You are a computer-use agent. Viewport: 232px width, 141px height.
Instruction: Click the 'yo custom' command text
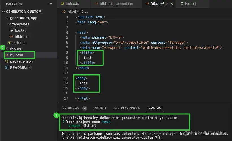tap(168, 118)
